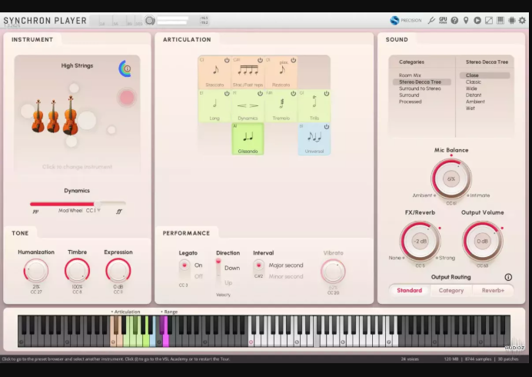
Task: Toggle power button on Pizzicato cell
Action: pos(293,60)
